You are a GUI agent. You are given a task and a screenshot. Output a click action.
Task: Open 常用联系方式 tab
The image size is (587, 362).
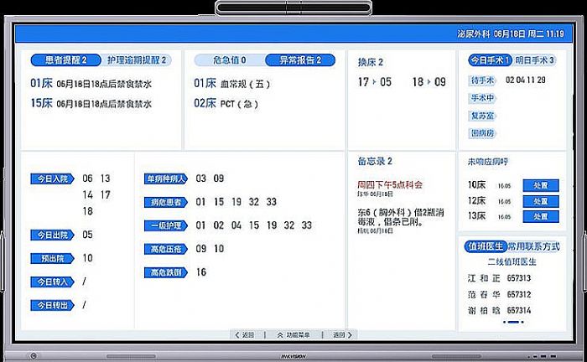coord(533,246)
